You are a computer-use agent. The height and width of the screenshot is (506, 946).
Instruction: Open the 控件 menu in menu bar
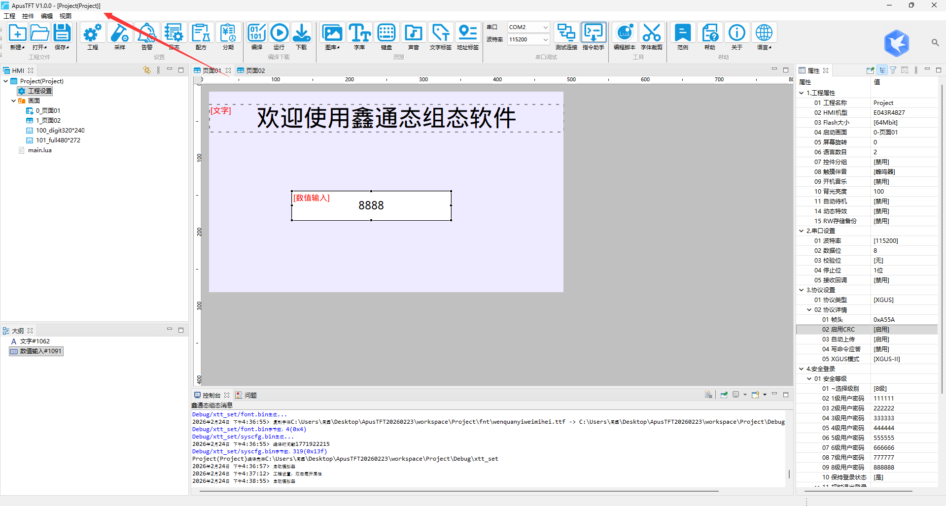coord(28,16)
